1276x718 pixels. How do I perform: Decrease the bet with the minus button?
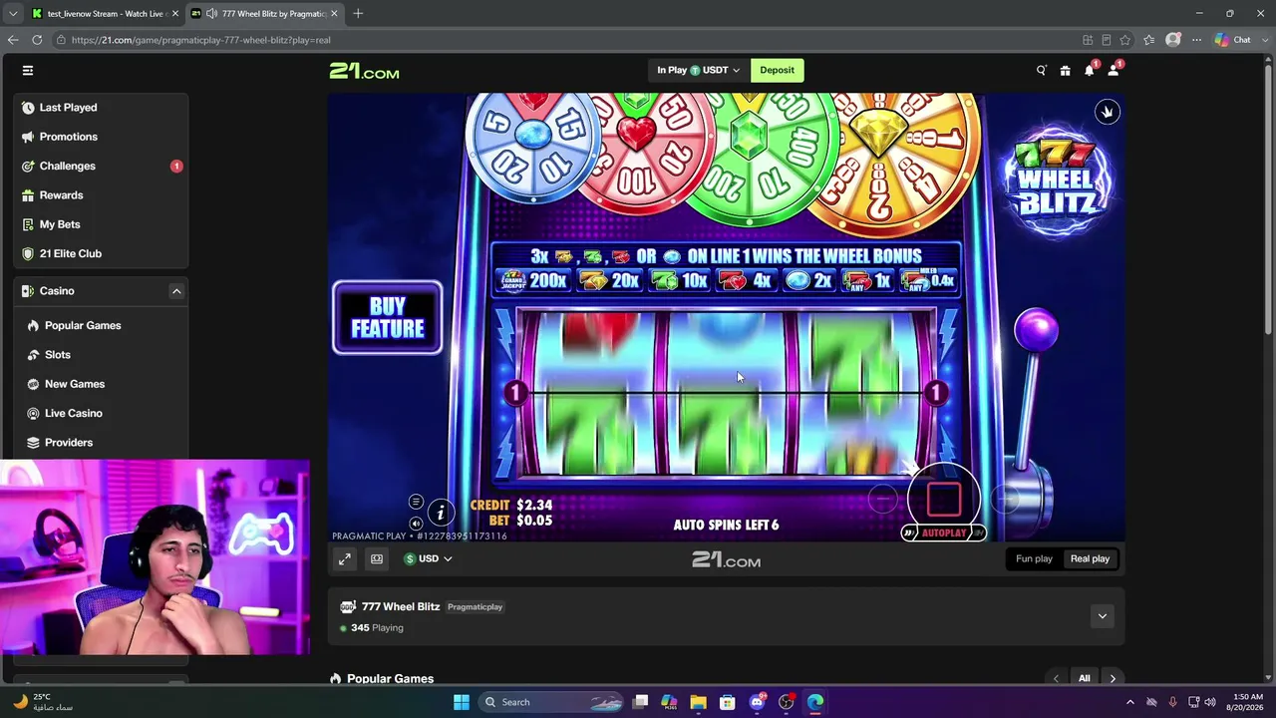(882, 499)
